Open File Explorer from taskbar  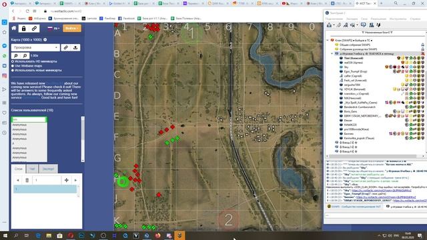(x=49, y=235)
